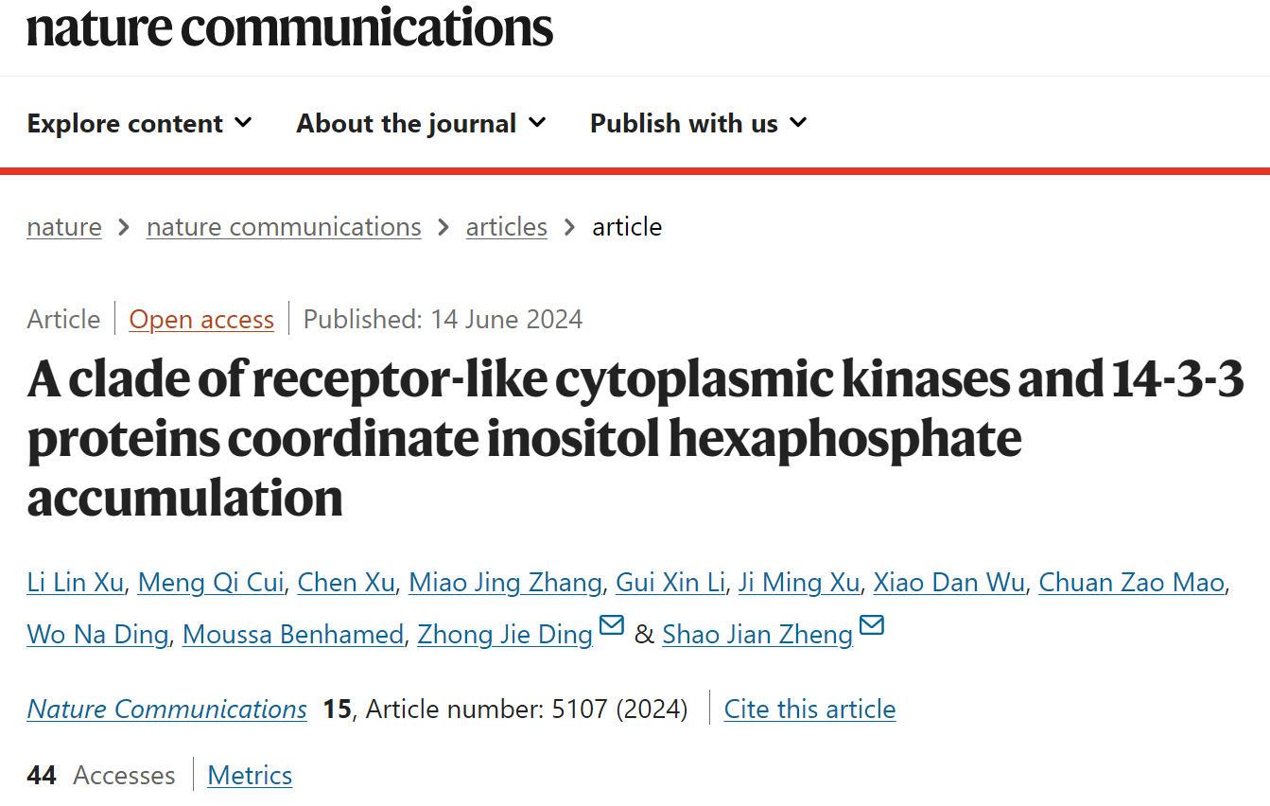
Task: Open the About the journal dropdown
Action: [x=421, y=123]
